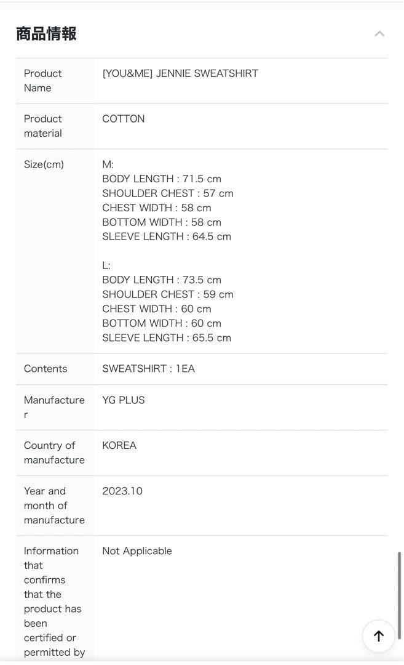404x665 pixels.
Task: Click the Size(cm) label cell
Action: (44, 164)
